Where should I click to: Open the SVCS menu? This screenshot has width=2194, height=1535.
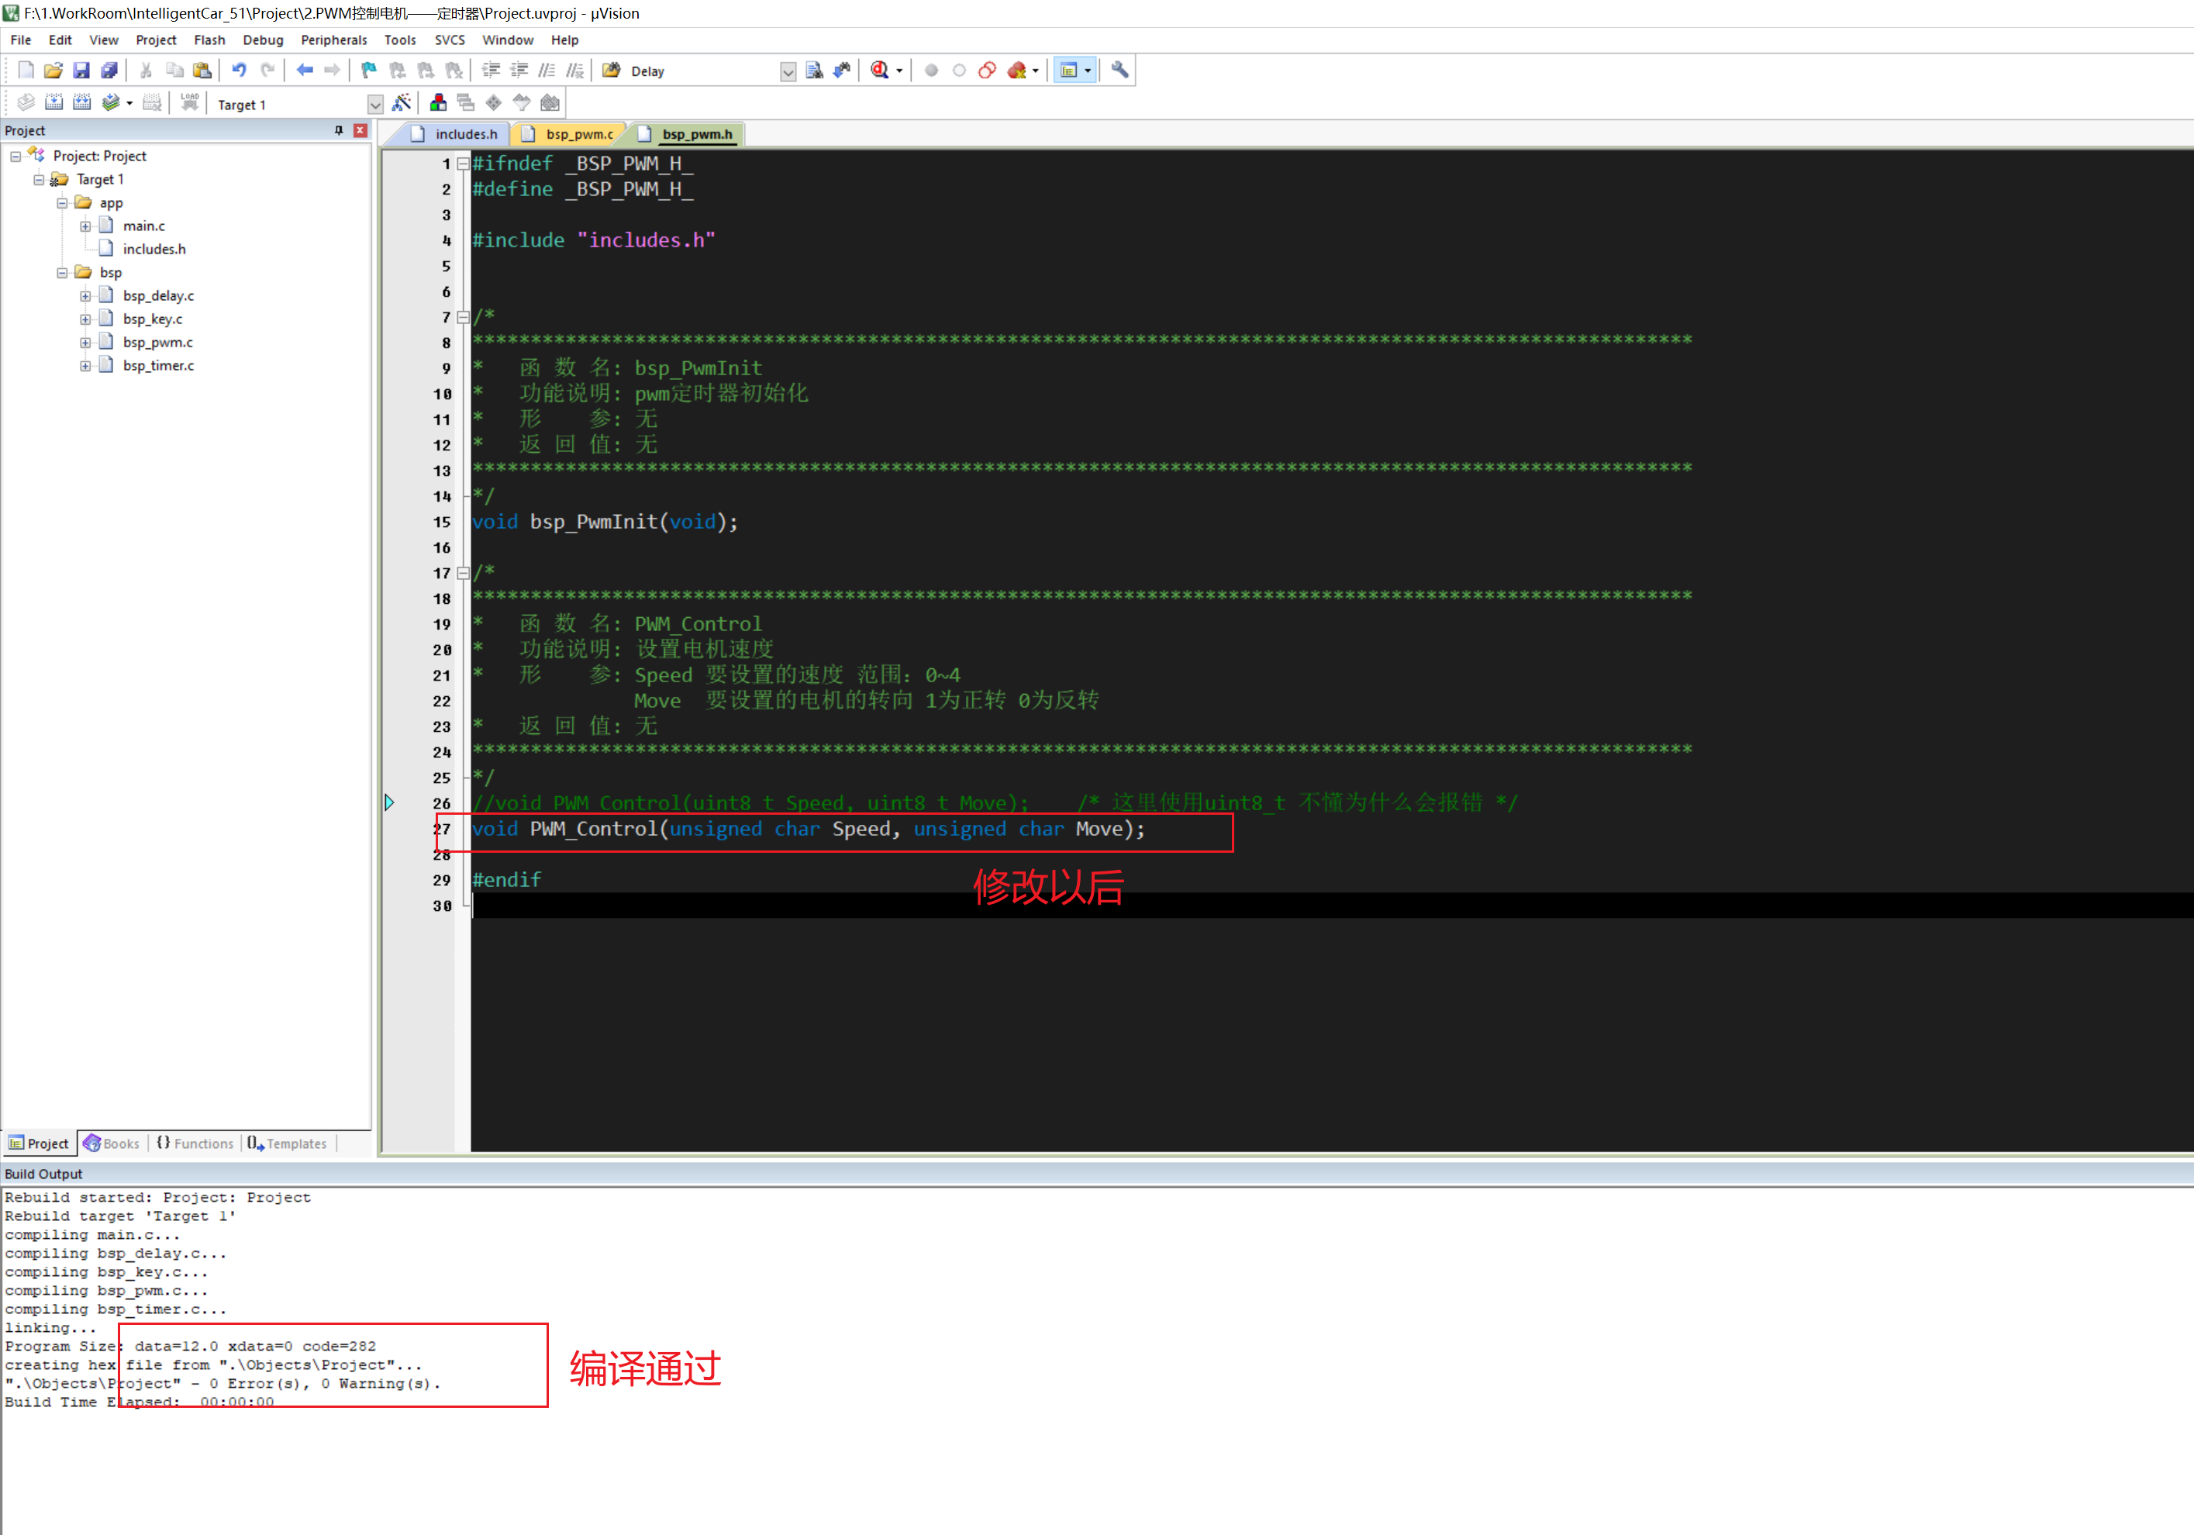point(449,40)
